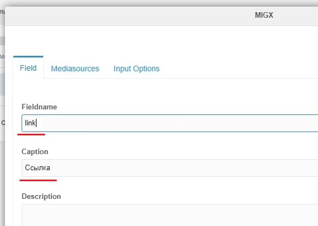318x226 pixels.
Task: Focus the Fieldname input box
Action: click(170, 123)
